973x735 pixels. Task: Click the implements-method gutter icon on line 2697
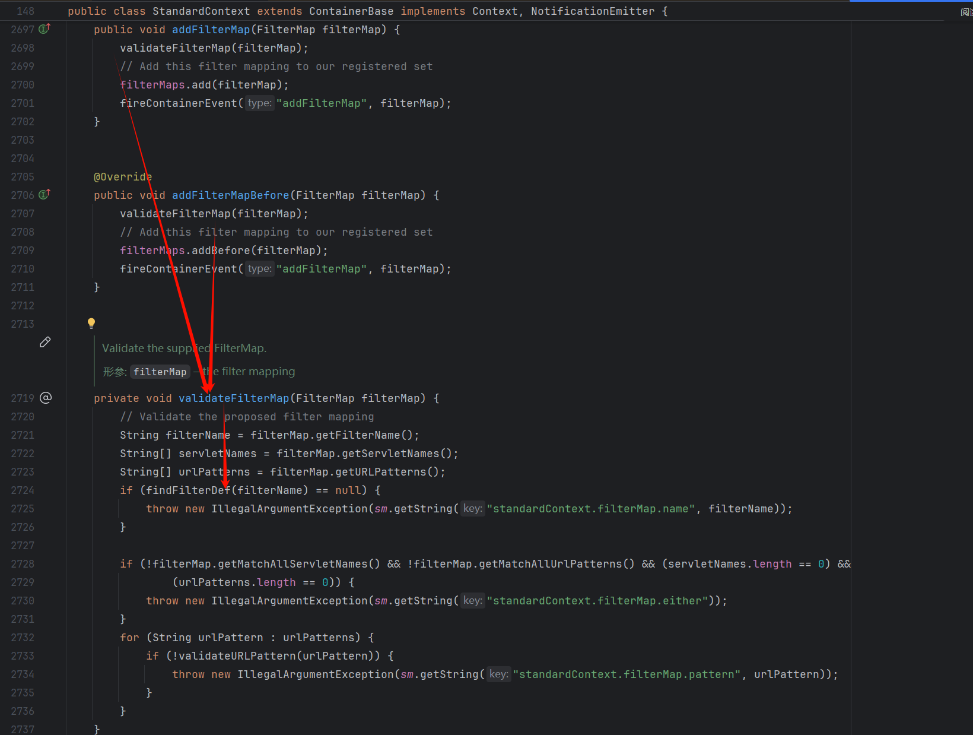pos(44,29)
